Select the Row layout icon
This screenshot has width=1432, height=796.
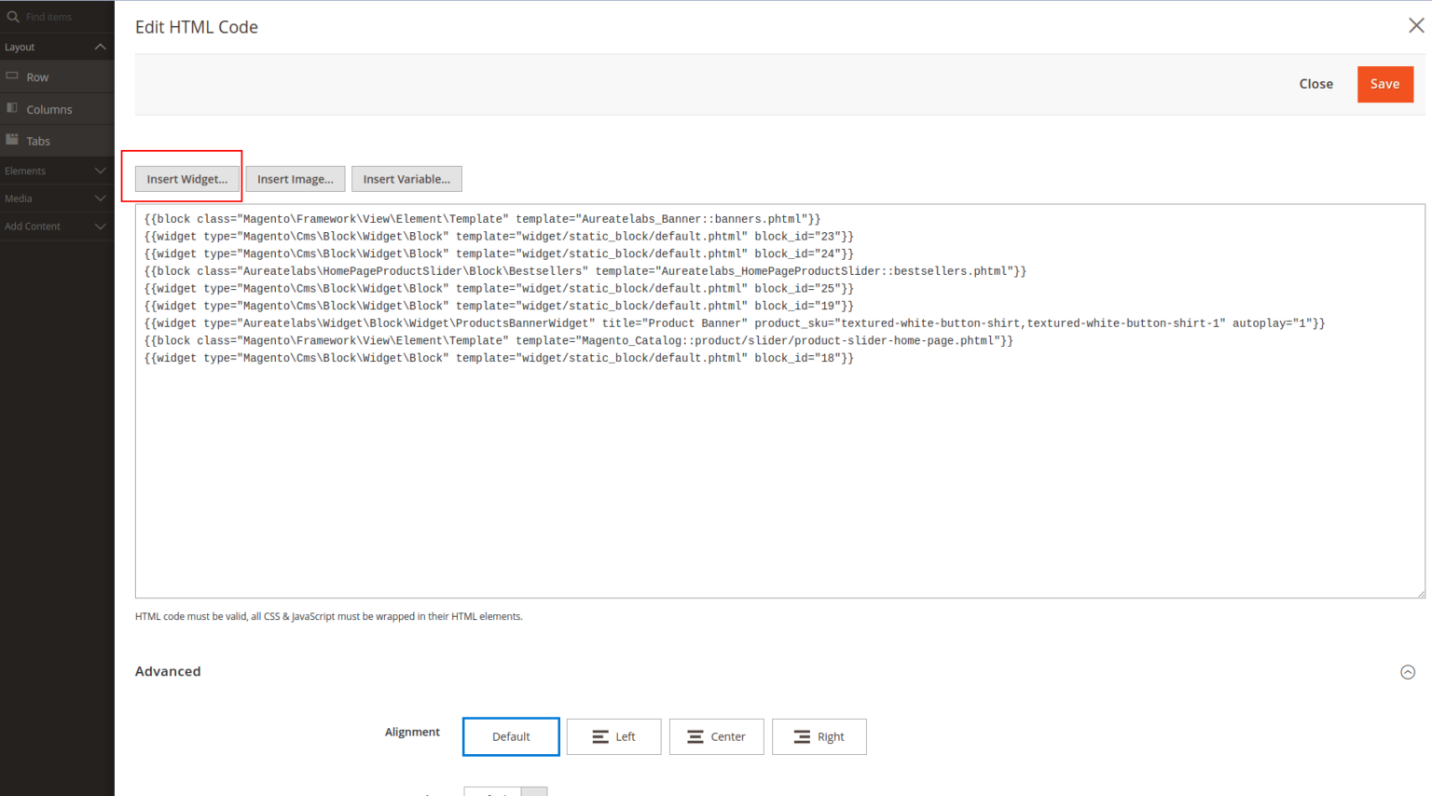[12, 76]
